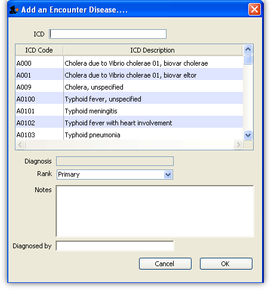Confirm with the OK button
The width and height of the screenshot is (271, 290).
(226, 264)
